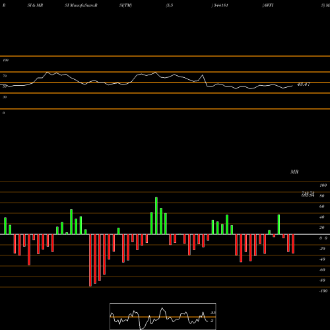Click the tallest green MR histogram bar
The image size is (330, 330).
pyautogui.click(x=156, y=216)
